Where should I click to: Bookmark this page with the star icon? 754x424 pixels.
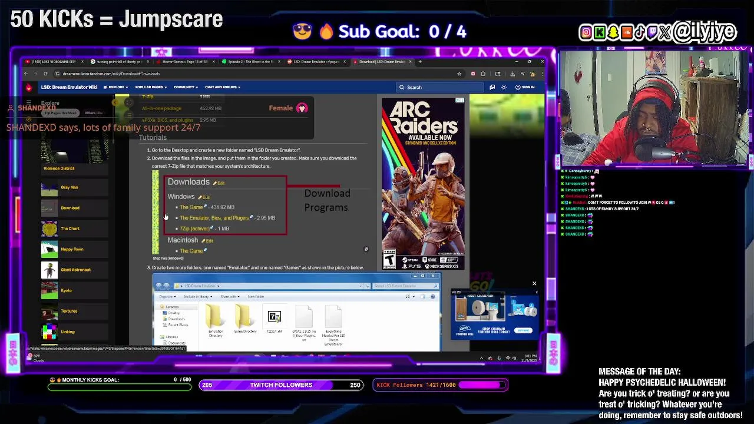[x=459, y=74]
